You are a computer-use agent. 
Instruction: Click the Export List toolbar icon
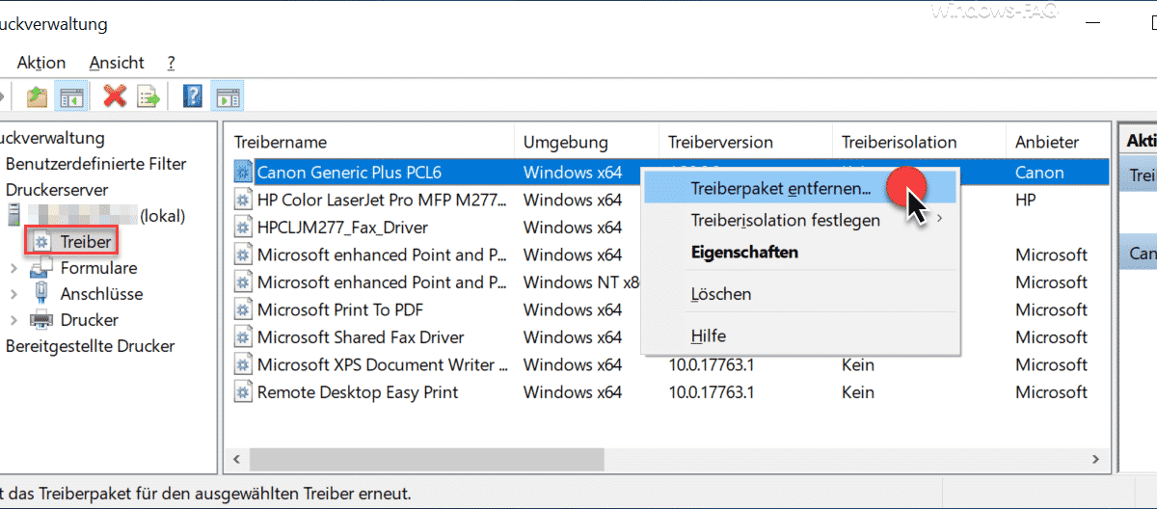pos(148,95)
